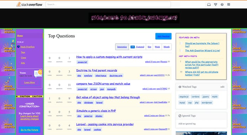This screenshot has height=135, width=247.
Task: Open question about custom mapping with scripts
Action: (109, 57)
